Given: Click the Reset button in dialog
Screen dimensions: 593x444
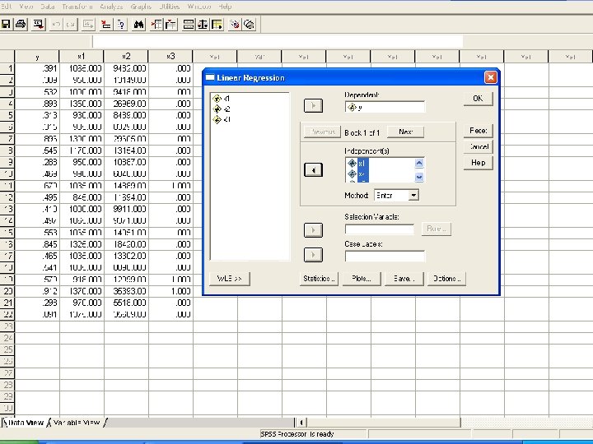Looking at the screenshot, I should pos(478,131).
